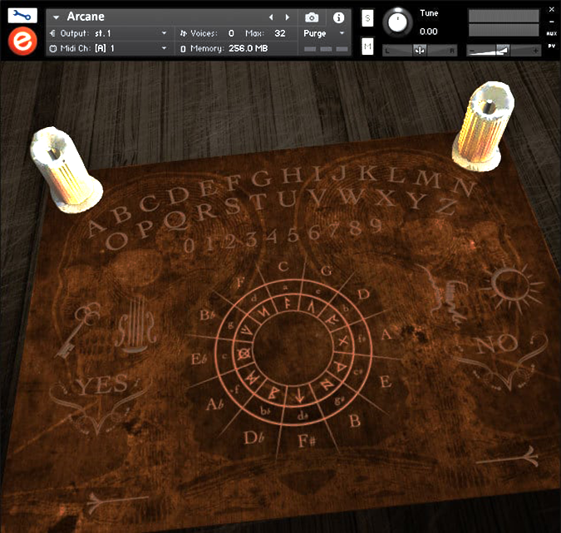Click the Voices icon

[183, 33]
